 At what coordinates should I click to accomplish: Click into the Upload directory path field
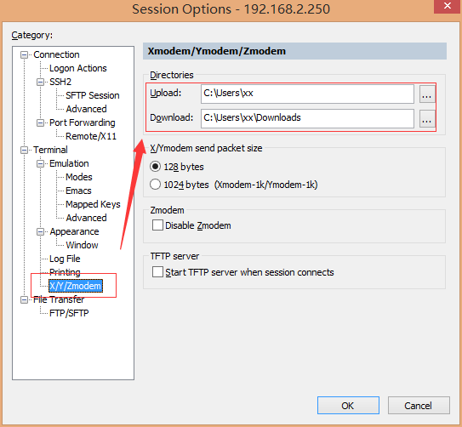click(307, 94)
